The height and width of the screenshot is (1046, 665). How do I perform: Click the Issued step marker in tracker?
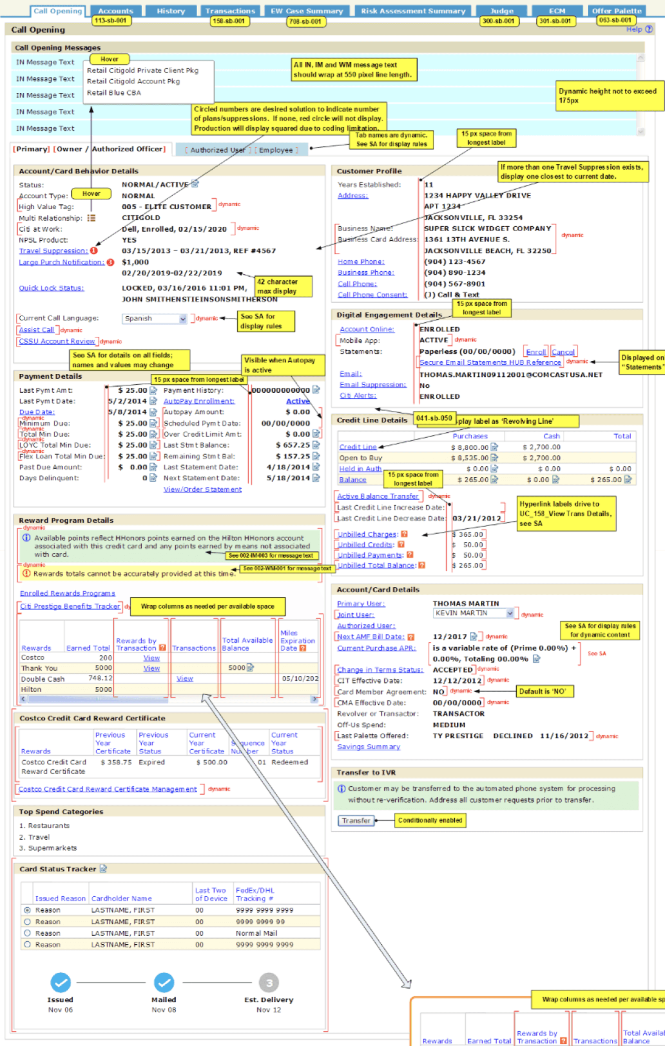60,983
